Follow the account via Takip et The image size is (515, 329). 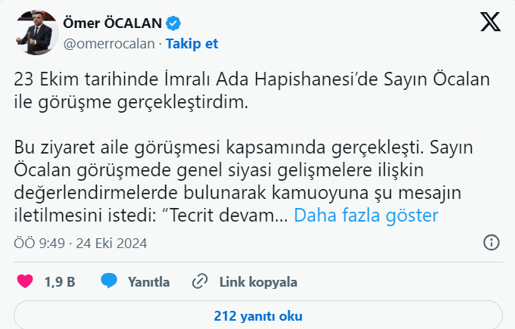tap(192, 44)
